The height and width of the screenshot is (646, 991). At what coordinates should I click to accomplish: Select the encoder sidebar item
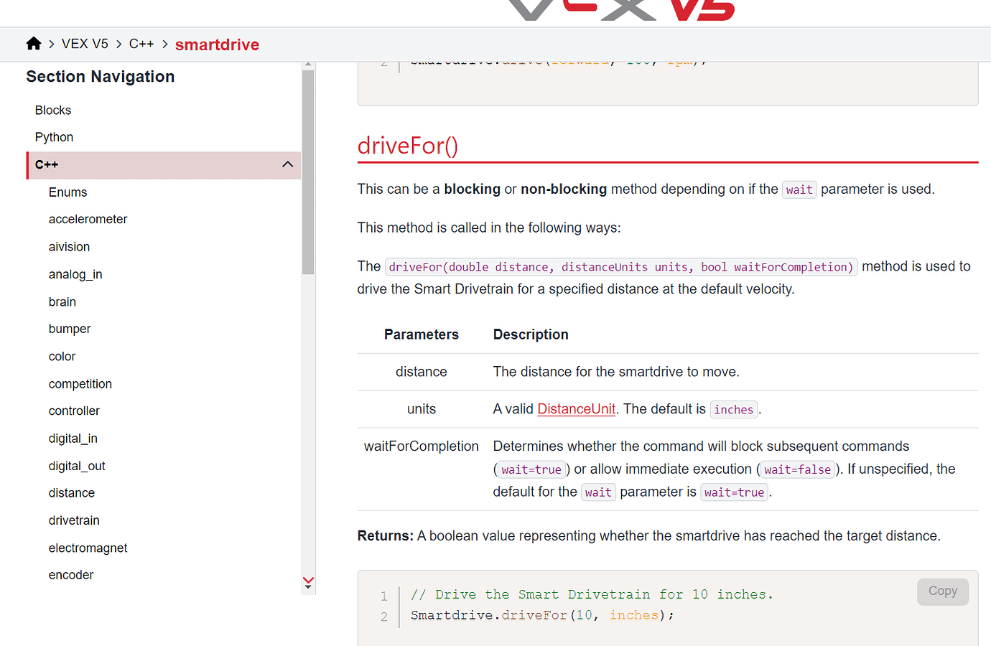coord(70,574)
